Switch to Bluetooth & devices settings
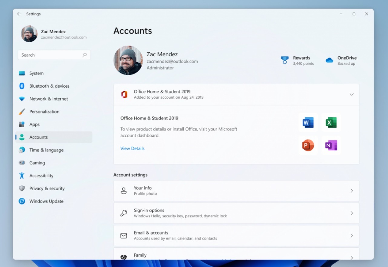Screen dimensions: 388x267 click(49, 86)
